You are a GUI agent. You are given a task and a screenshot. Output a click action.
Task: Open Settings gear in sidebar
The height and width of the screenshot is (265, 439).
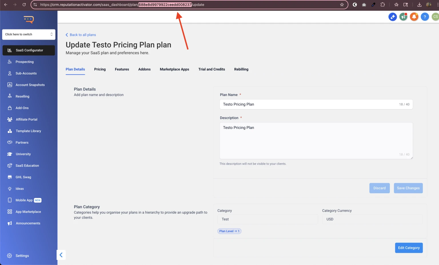(x=22, y=256)
